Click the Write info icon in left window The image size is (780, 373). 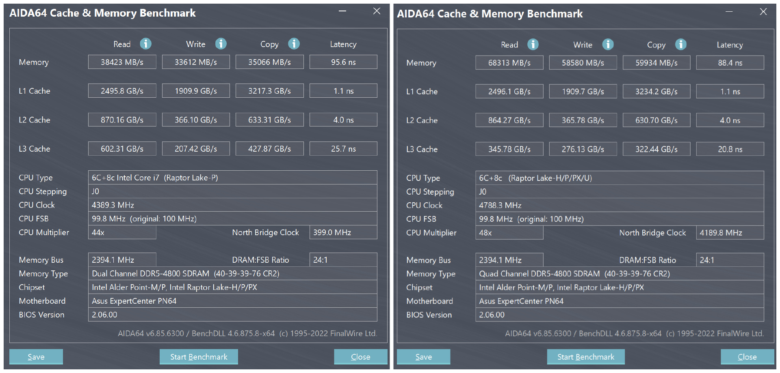(221, 44)
